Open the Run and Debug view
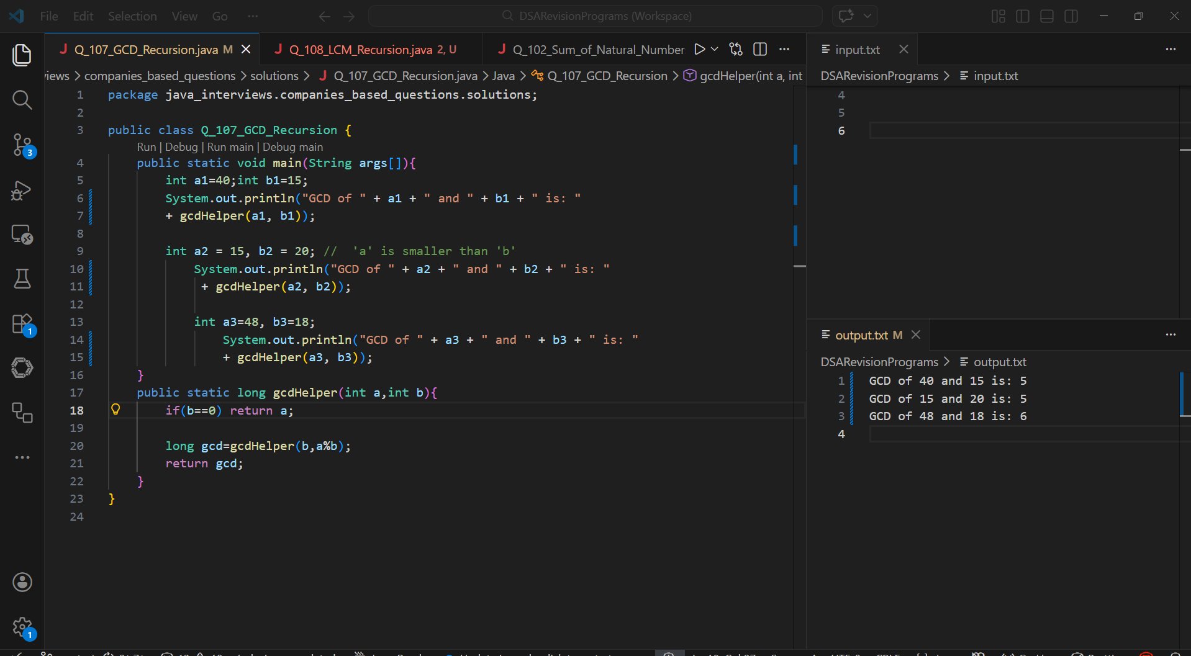The image size is (1191, 656). pyautogui.click(x=22, y=190)
